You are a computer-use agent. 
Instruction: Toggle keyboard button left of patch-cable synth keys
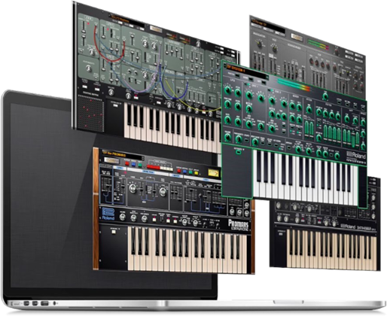point(116,105)
